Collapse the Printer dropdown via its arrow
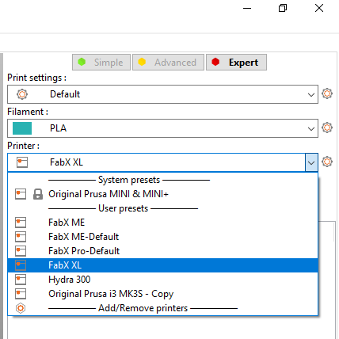 [311, 162]
